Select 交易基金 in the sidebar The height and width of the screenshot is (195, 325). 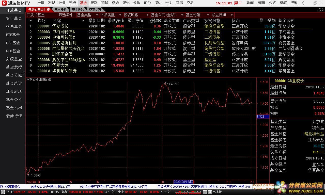pyautogui.click(x=14, y=27)
